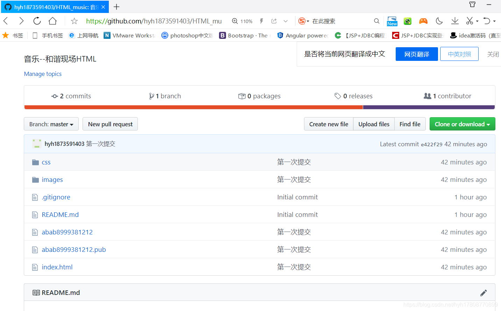The width and height of the screenshot is (501, 311).
Task: Click the scissors screenshot tool icon
Action: pyautogui.click(x=470, y=21)
